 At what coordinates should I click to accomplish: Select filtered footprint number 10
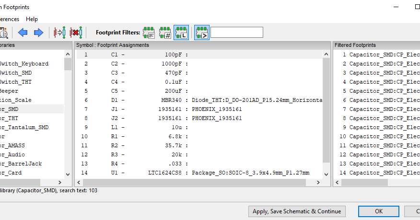(378, 136)
